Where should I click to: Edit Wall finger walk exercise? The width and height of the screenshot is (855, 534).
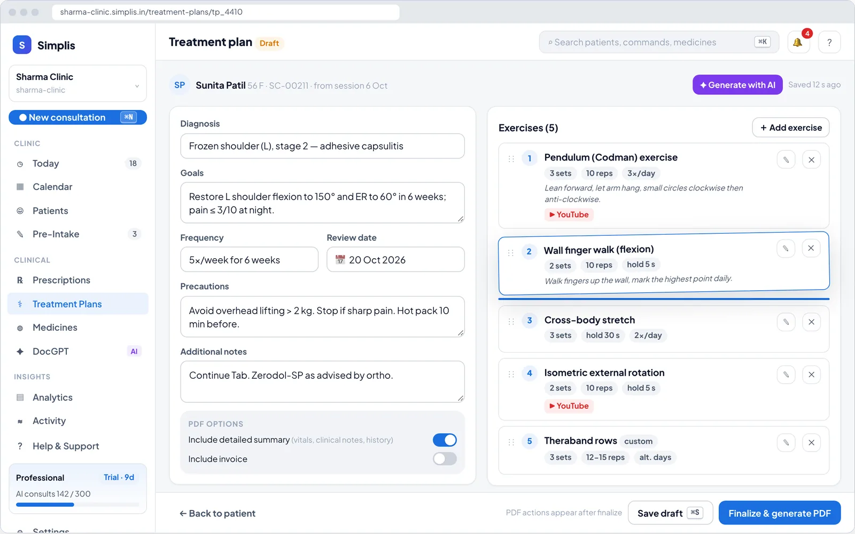coord(786,249)
